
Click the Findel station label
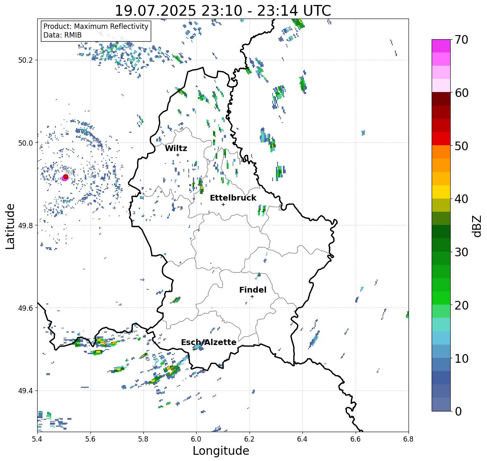pyautogui.click(x=252, y=290)
